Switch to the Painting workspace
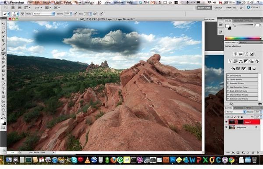Viewport: 263px width, 169px height. pos(231,8)
